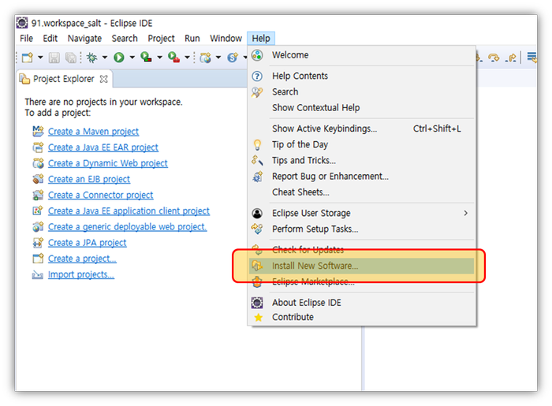
Task: Open the Coverage dropdown arrow
Action: pyautogui.click(x=159, y=58)
